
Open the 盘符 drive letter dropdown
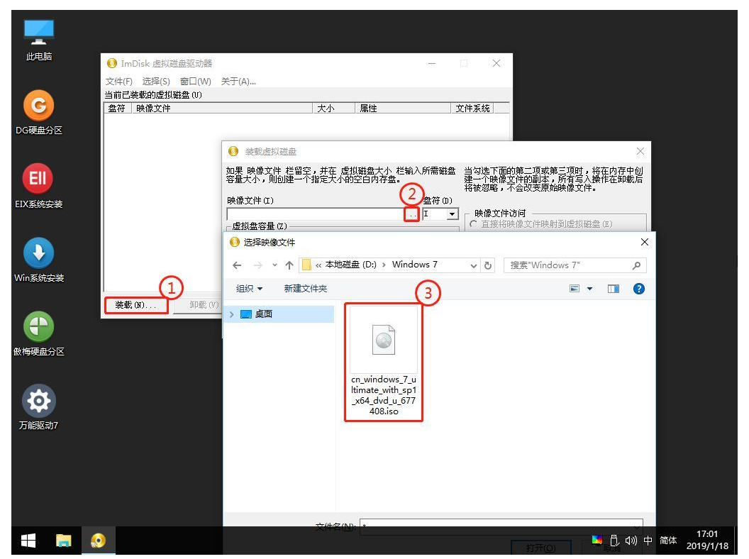point(452,214)
